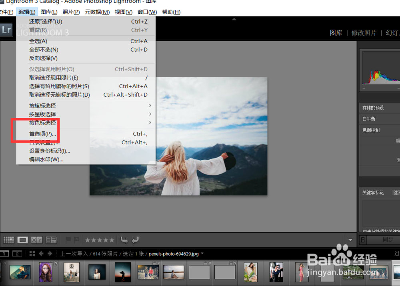Choose 全选(A) menu entry
400x286 pixels.
click(86, 41)
